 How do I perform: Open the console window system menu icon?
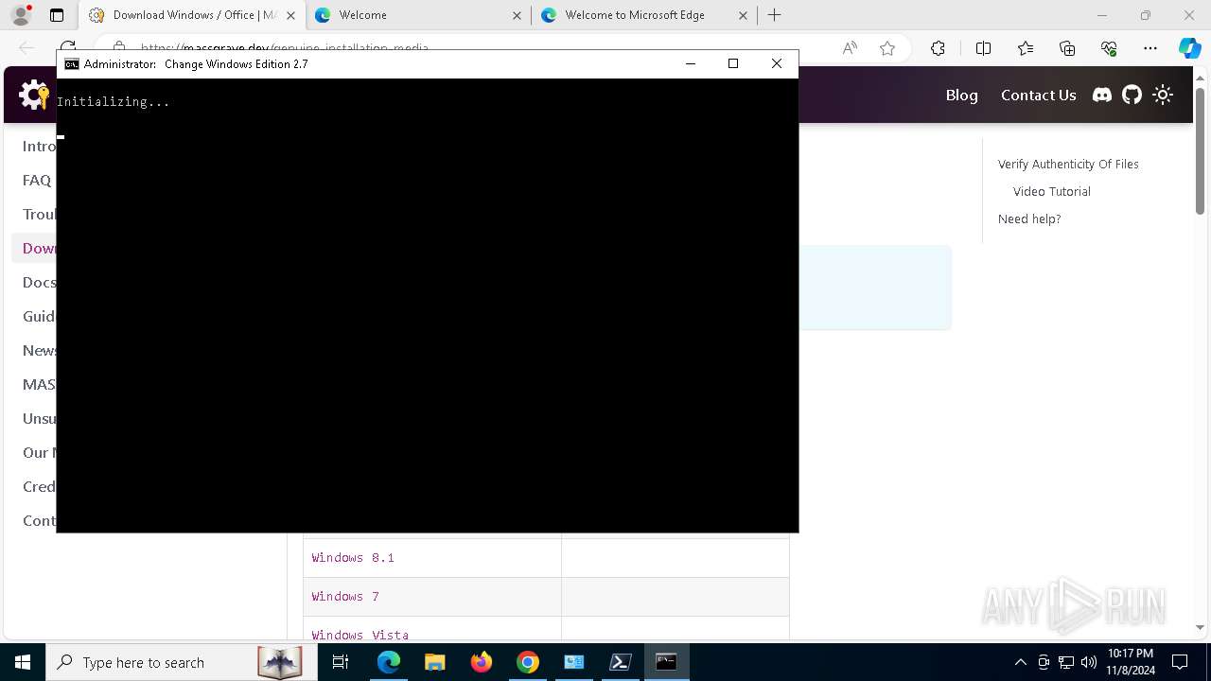71,63
